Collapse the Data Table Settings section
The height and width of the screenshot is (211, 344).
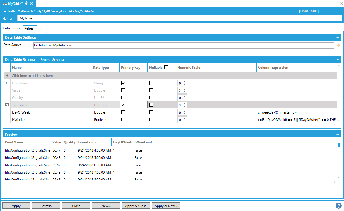coord(338,37)
